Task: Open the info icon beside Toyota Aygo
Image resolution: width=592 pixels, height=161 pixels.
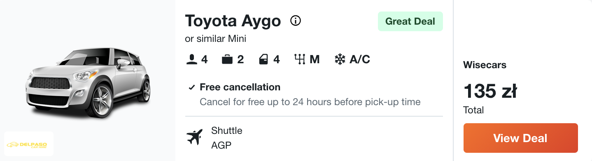Action: 296,21
